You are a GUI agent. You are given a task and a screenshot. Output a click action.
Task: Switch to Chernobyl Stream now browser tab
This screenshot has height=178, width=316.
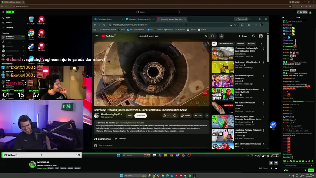140,19
